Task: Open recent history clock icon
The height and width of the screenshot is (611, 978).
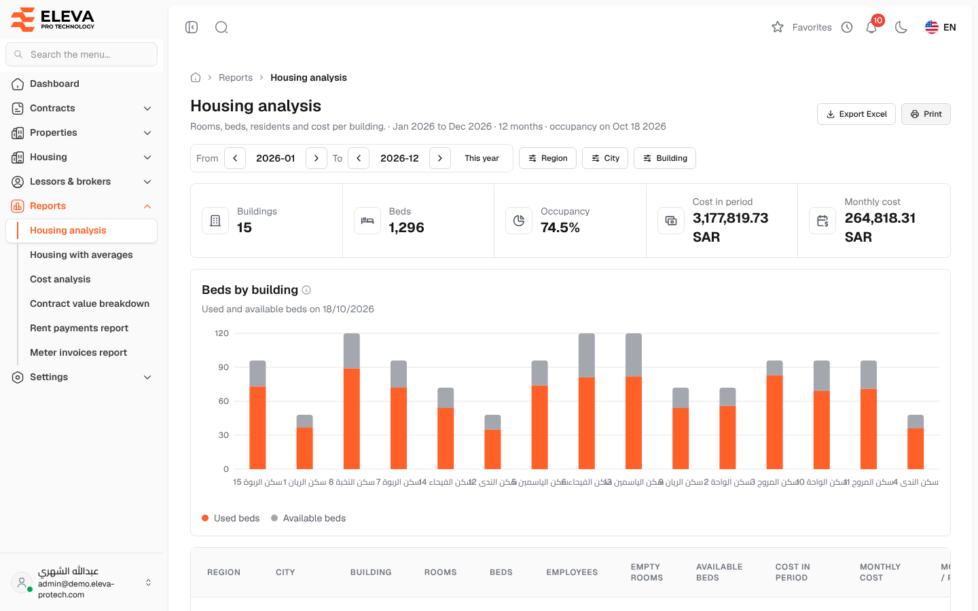Action: pos(847,27)
